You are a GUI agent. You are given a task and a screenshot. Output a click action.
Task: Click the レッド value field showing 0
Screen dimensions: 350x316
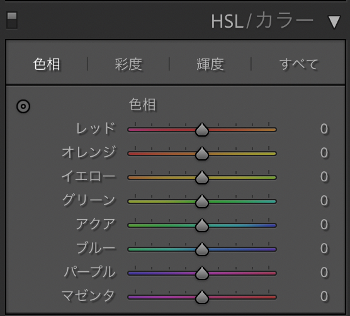pos(324,129)
